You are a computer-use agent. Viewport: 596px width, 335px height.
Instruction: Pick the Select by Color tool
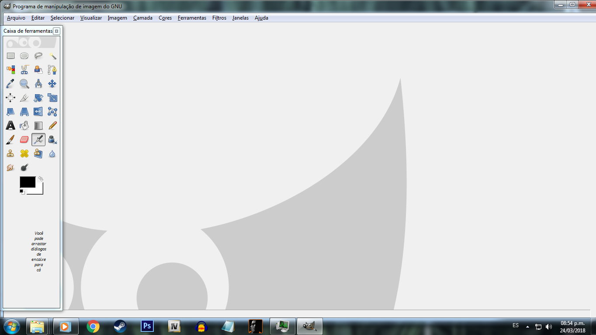pyautogui.click(x=10, y=70)
